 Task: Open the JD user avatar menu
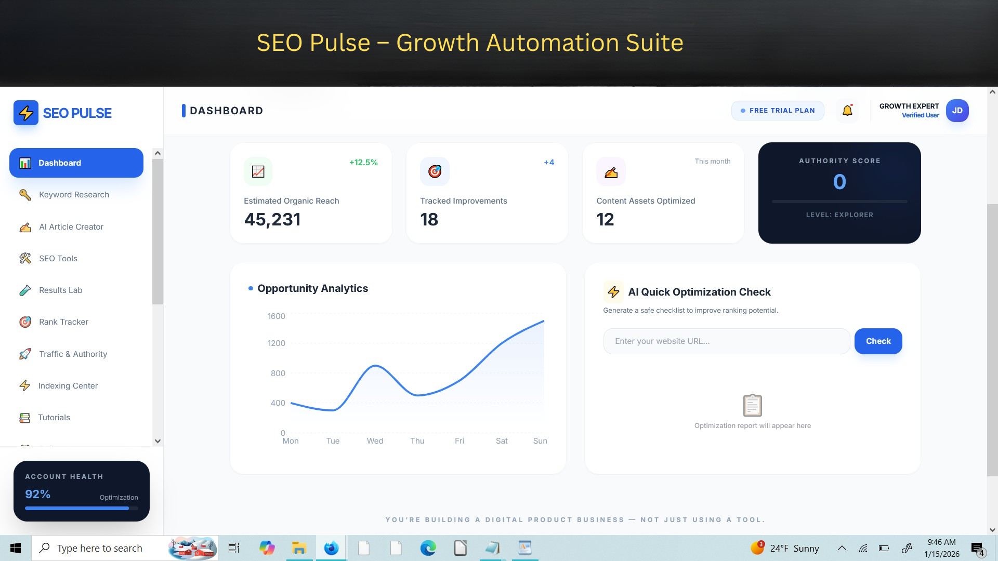coord(957,110)
